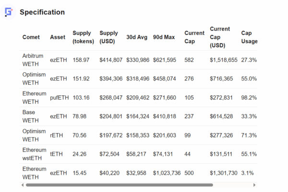Click the Supply (USD) column header
Viewport: 288px width, 192px height.
109,37
